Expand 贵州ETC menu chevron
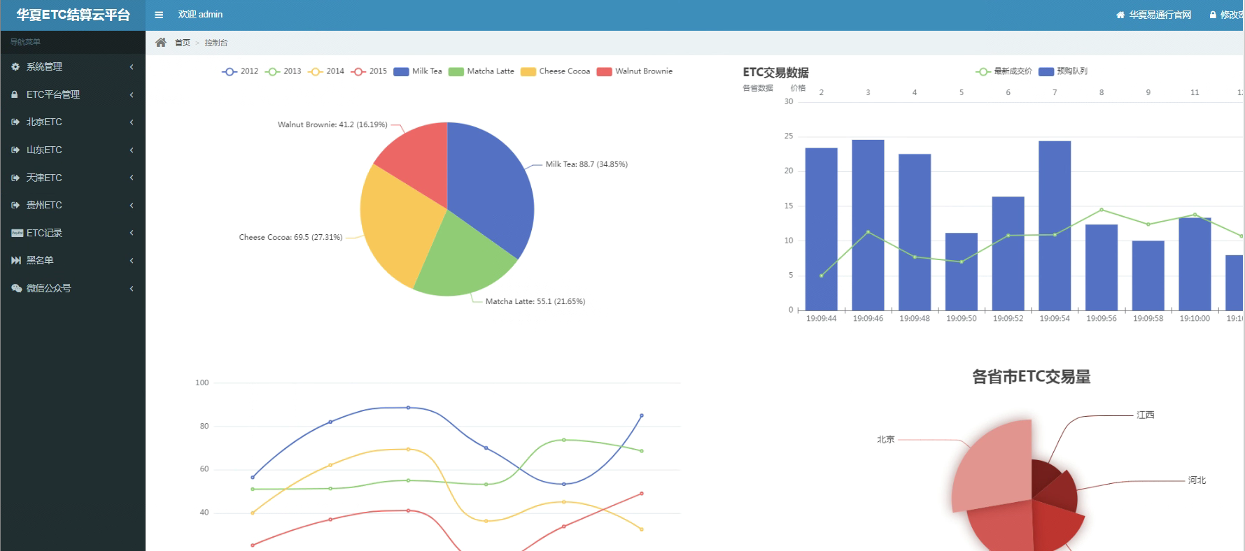This screenshot has width=1245, height=551. coord(132,205)
